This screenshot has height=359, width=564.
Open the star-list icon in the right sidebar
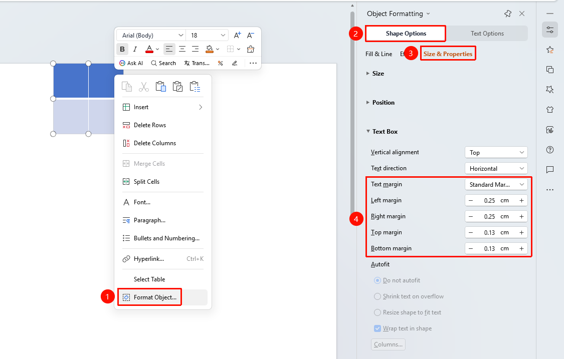[550, 50]
